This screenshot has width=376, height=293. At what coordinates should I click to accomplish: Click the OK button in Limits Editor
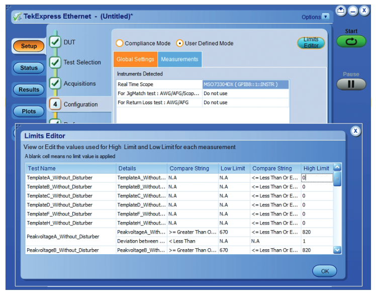click(x=325, y=271)
